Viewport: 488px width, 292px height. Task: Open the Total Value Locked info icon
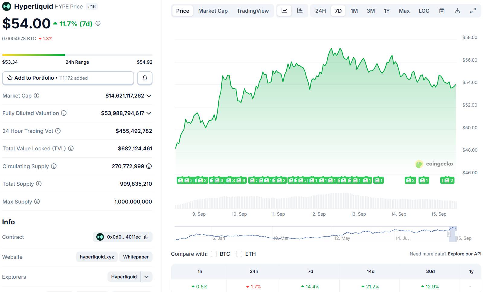point(71,148)
